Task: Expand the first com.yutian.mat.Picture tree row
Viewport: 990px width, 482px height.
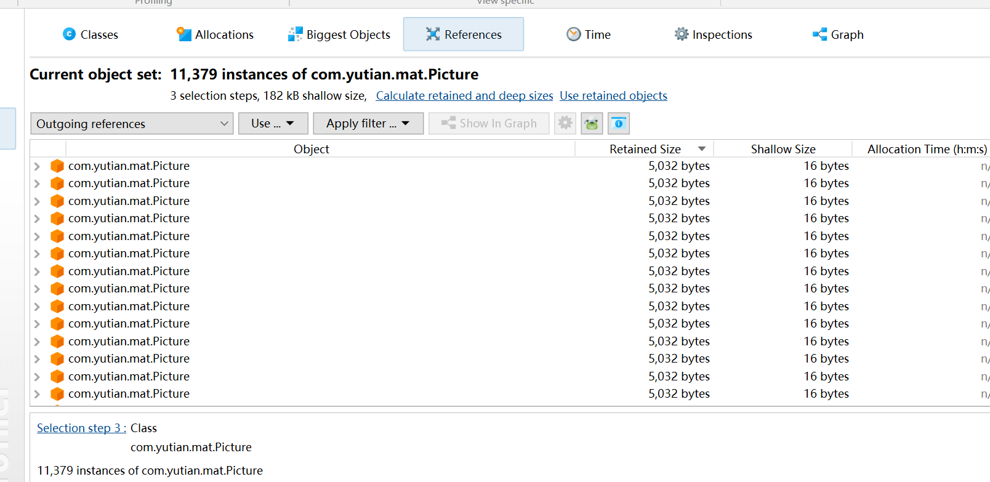Action: point(37,166)
